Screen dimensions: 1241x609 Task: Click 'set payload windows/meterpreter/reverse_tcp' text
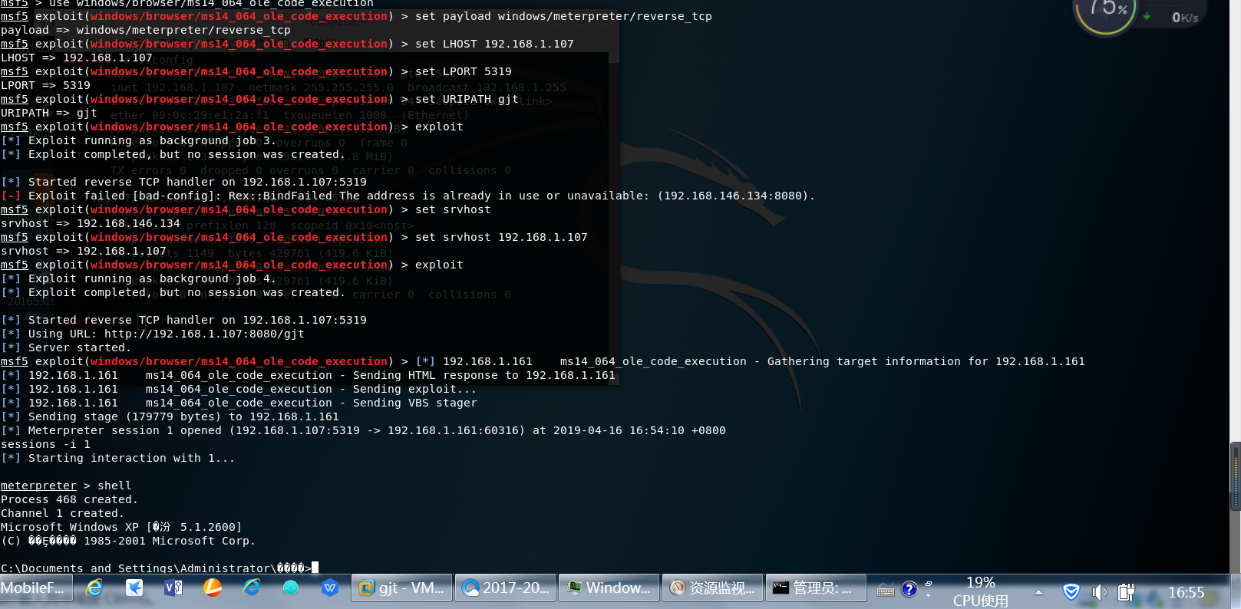[563, 16]
